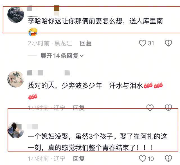Screen dimensions: 180x165
Task: Dislike the Heilongjiang comment via broken heart
Action: [168, 43]
